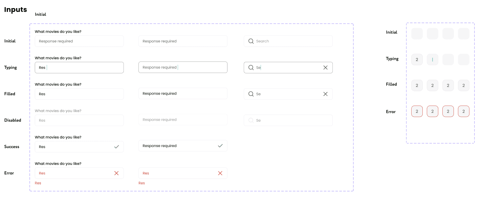This screenshot has height=198, width=484.
Task: Click the 'Error' label beside the code boxes
Action: tap(391, 112)
